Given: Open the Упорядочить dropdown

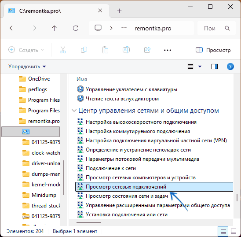Looking at the screenshot, I should coord(27,67).
